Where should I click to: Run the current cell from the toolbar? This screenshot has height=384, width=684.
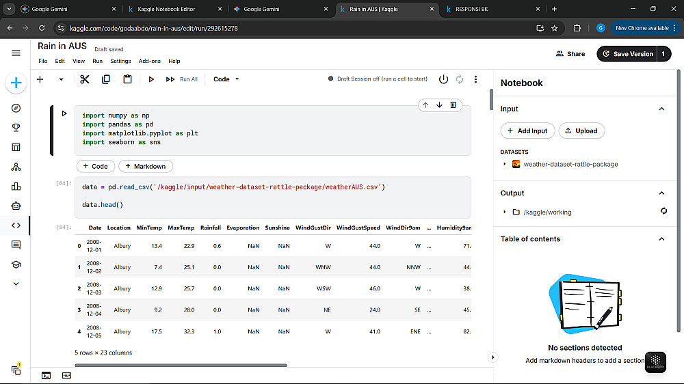pos(151,79)
